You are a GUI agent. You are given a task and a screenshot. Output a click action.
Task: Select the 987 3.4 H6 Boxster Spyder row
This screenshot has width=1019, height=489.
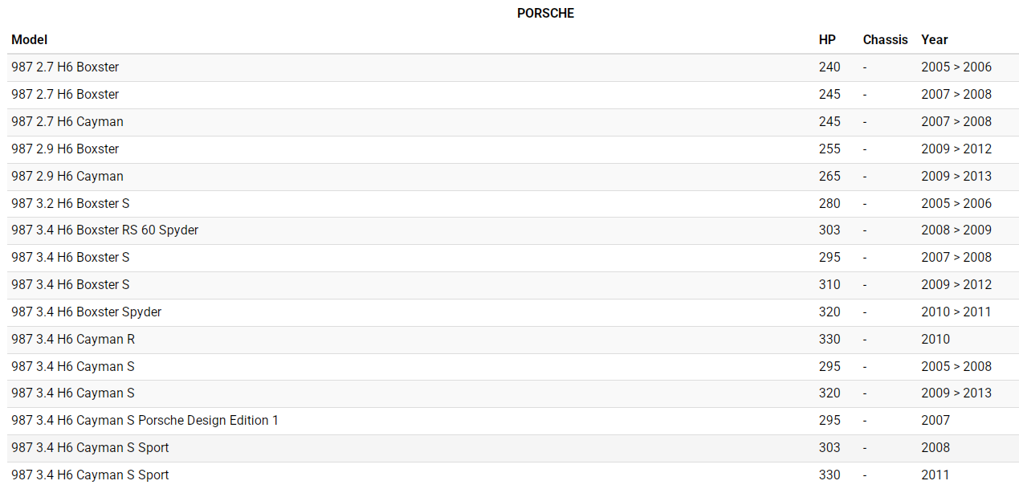pyautogui.click(x=87, y=312)
